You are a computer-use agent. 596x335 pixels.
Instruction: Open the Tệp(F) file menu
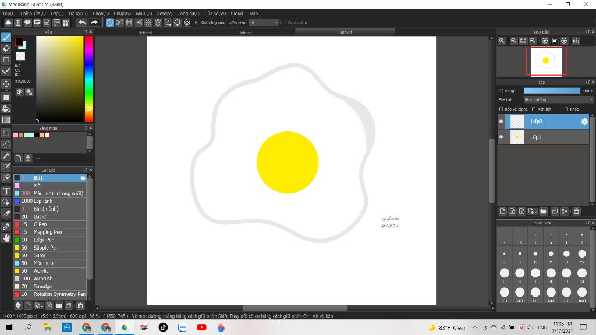pyautogui.click(x=9, y=13)
